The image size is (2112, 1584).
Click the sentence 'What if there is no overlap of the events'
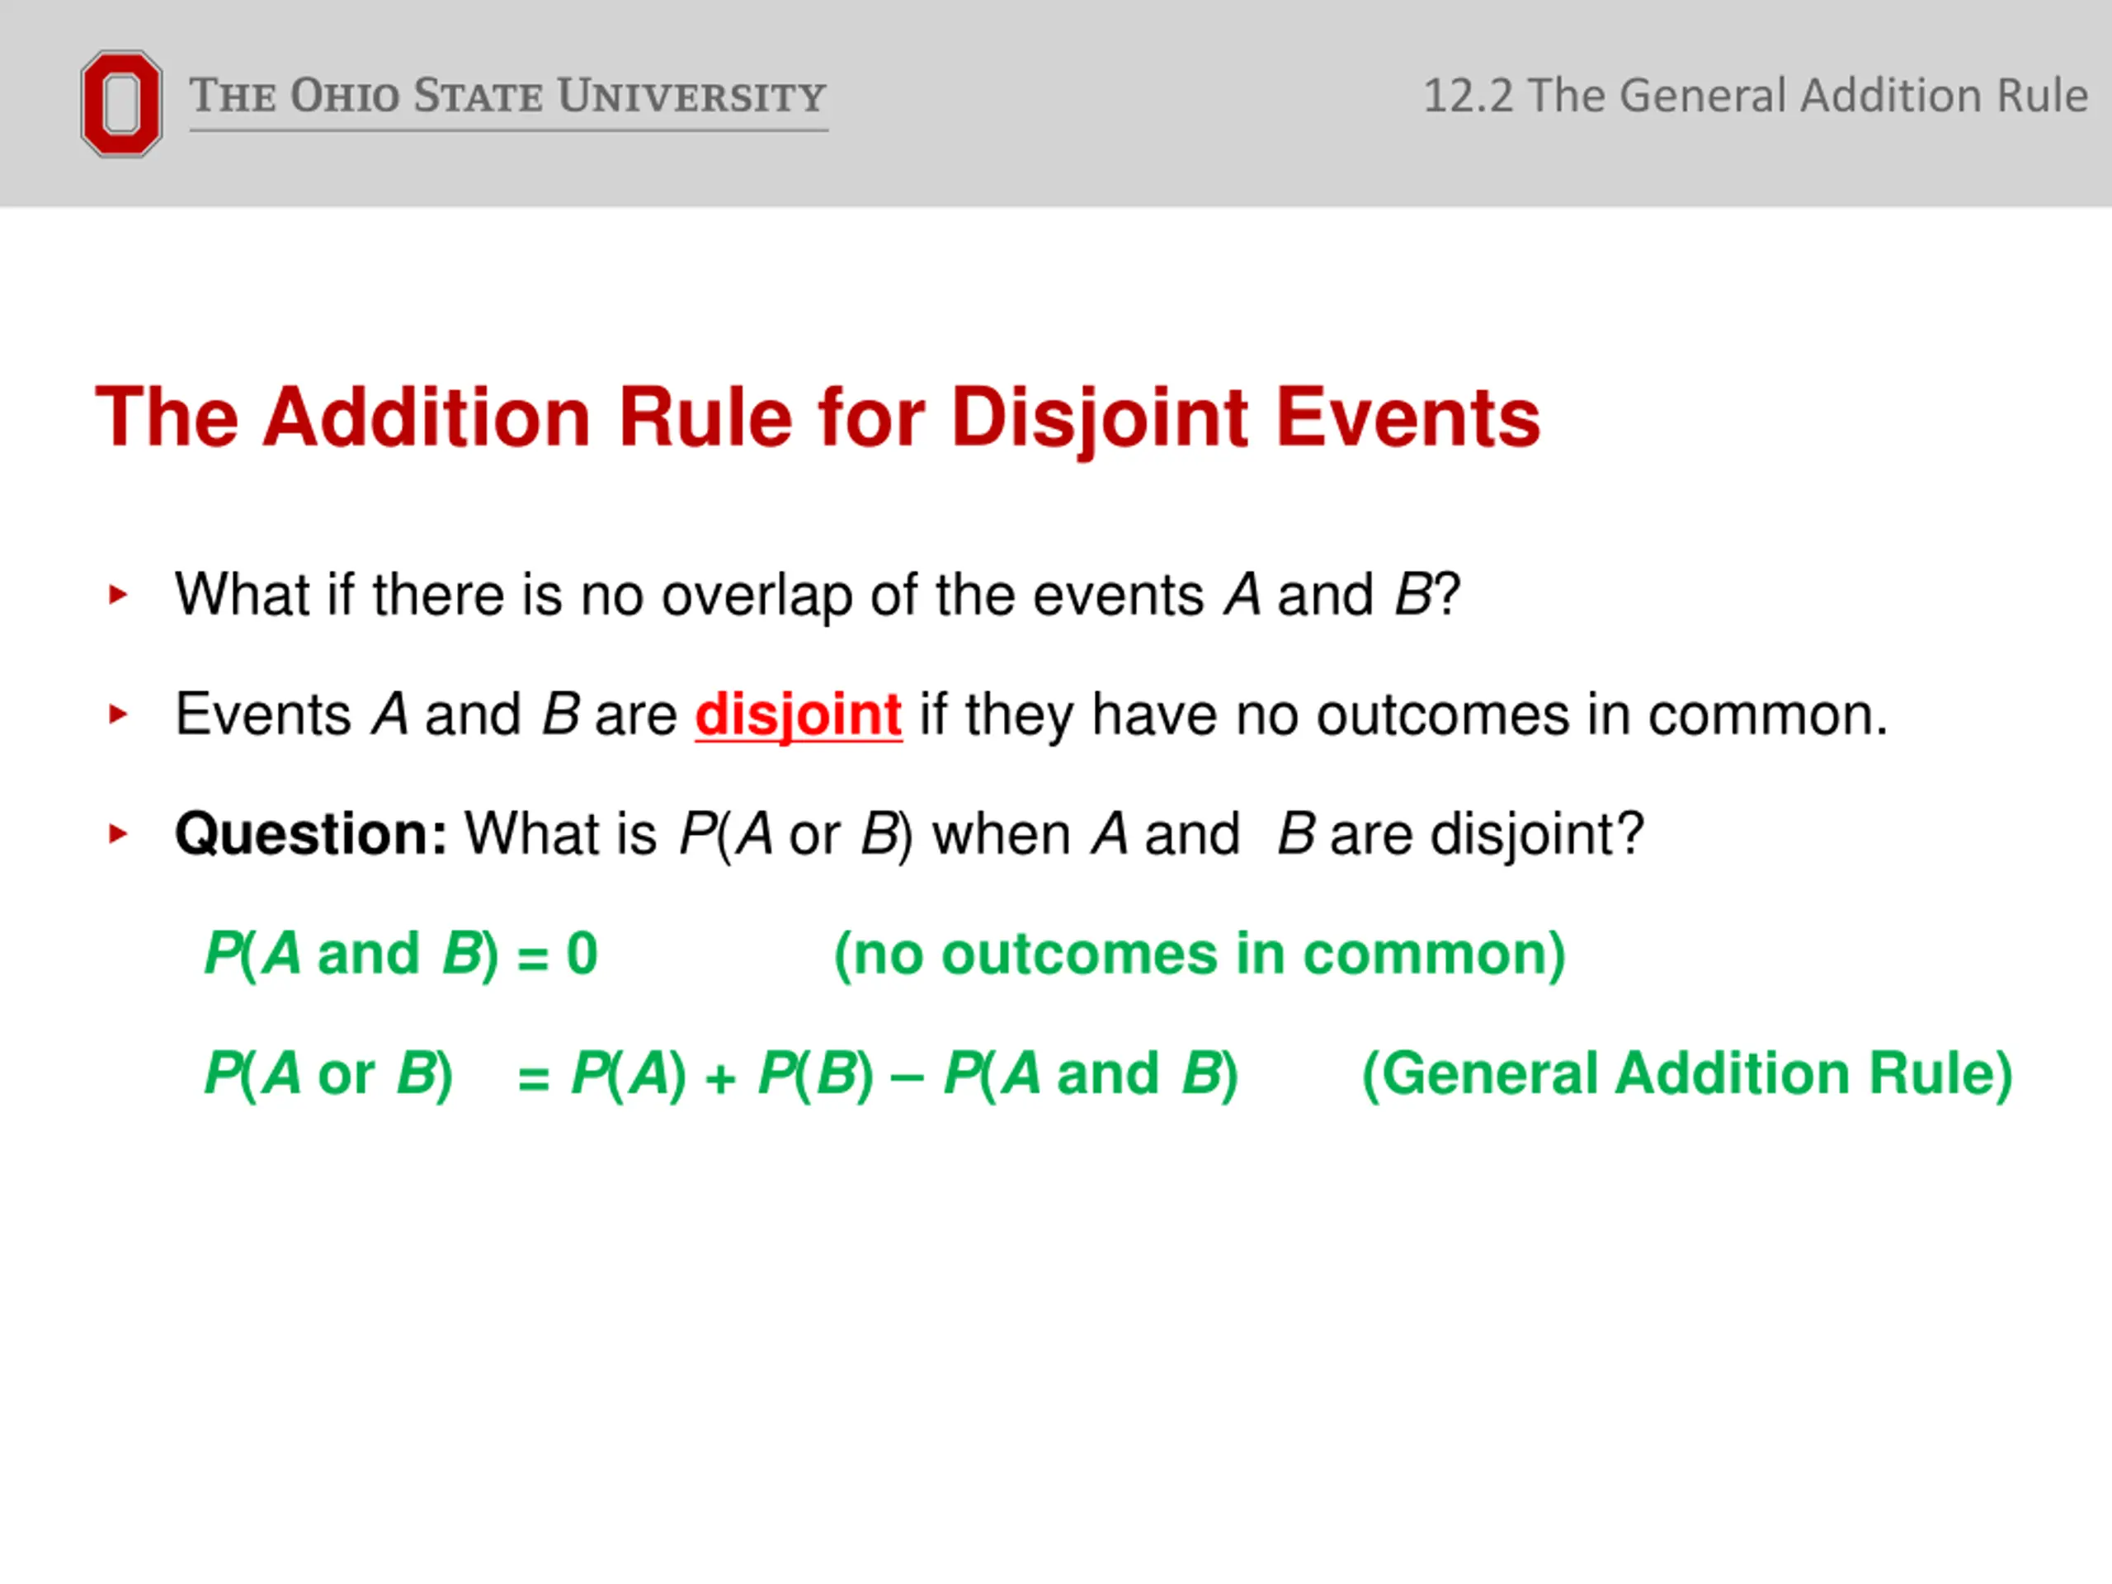691,596
